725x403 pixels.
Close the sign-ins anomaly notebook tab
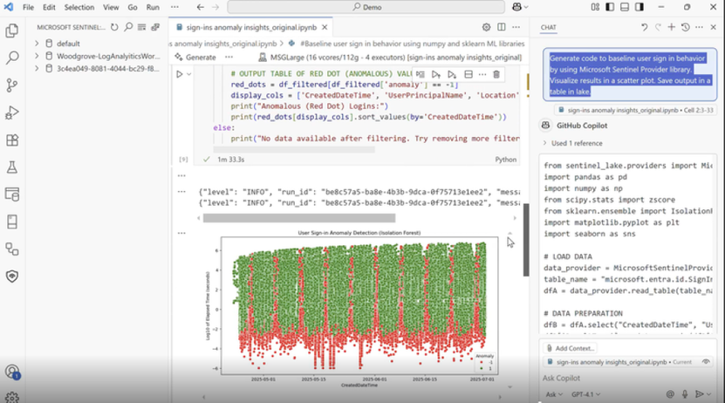click(x=325, y=27)
